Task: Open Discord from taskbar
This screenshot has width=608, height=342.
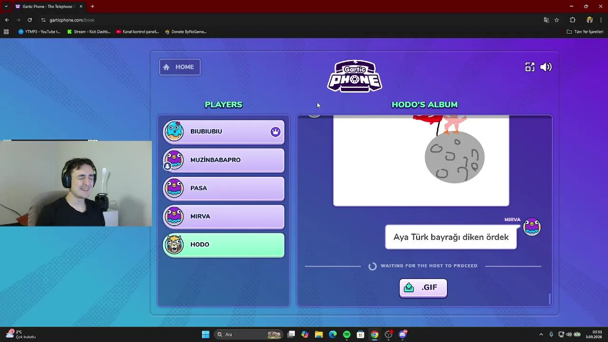Action: coord(403,334)
